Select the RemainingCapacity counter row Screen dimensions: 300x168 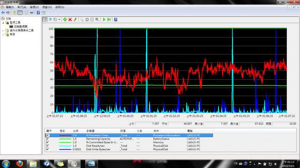pyautogui.click(x=129, y=139)
